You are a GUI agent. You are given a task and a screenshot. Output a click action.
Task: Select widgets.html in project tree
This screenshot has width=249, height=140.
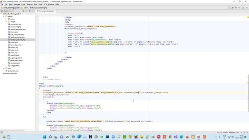14,66
